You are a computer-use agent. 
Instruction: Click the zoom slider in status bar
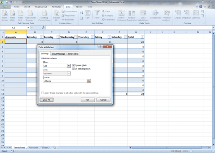pyautogui.click(x=201, y=151)
